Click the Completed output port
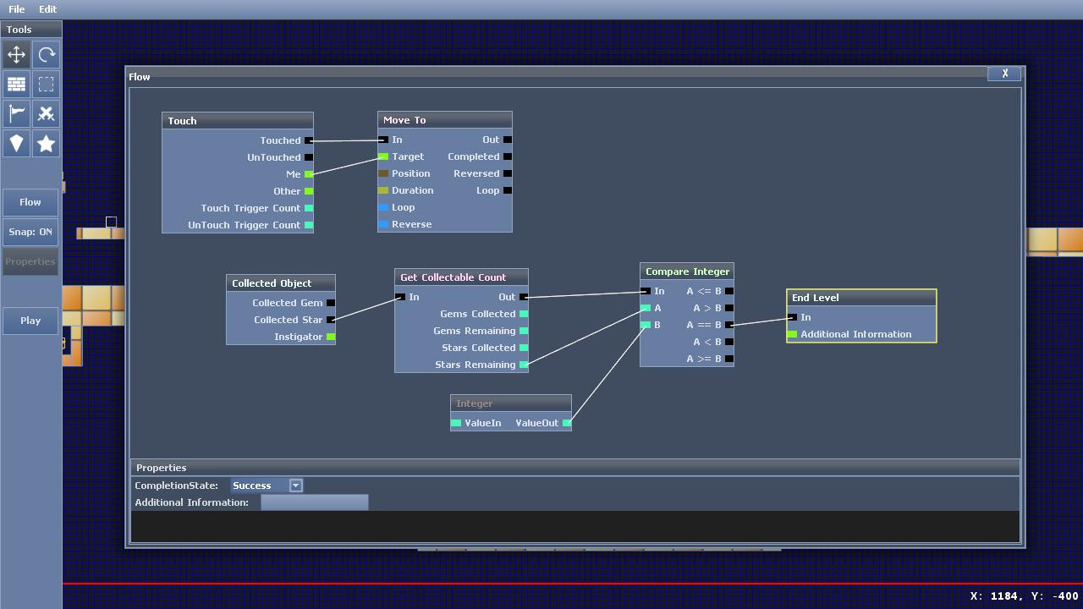Screen dimensions: 1083x609 [x=508, y=156]
